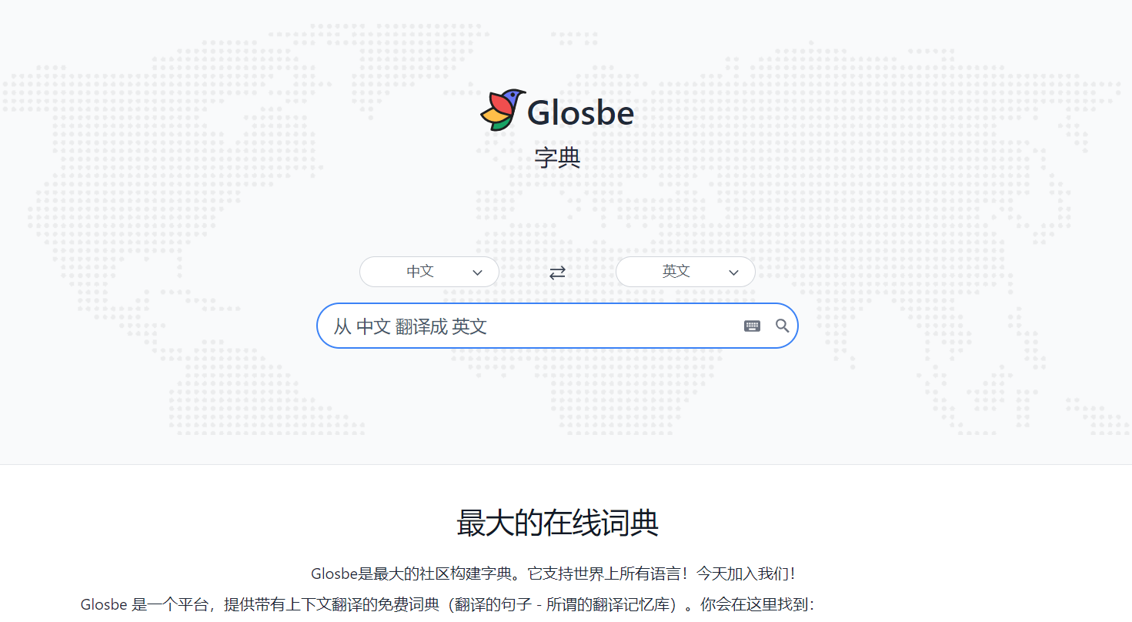Open the 中文 source language dropdown
This screenshot has width=1132, height=622.
coord(429,272)
